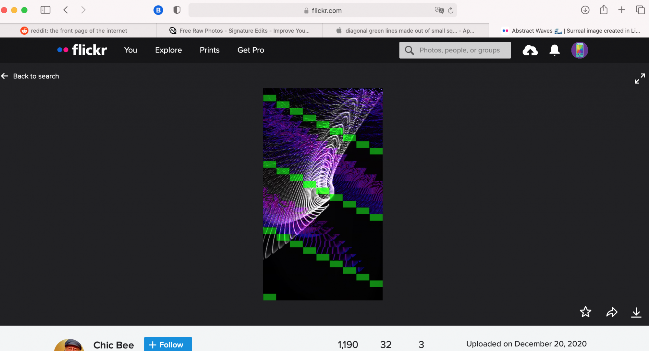Click the Flickr logo
649x351 pixels.
click(82, 50)
